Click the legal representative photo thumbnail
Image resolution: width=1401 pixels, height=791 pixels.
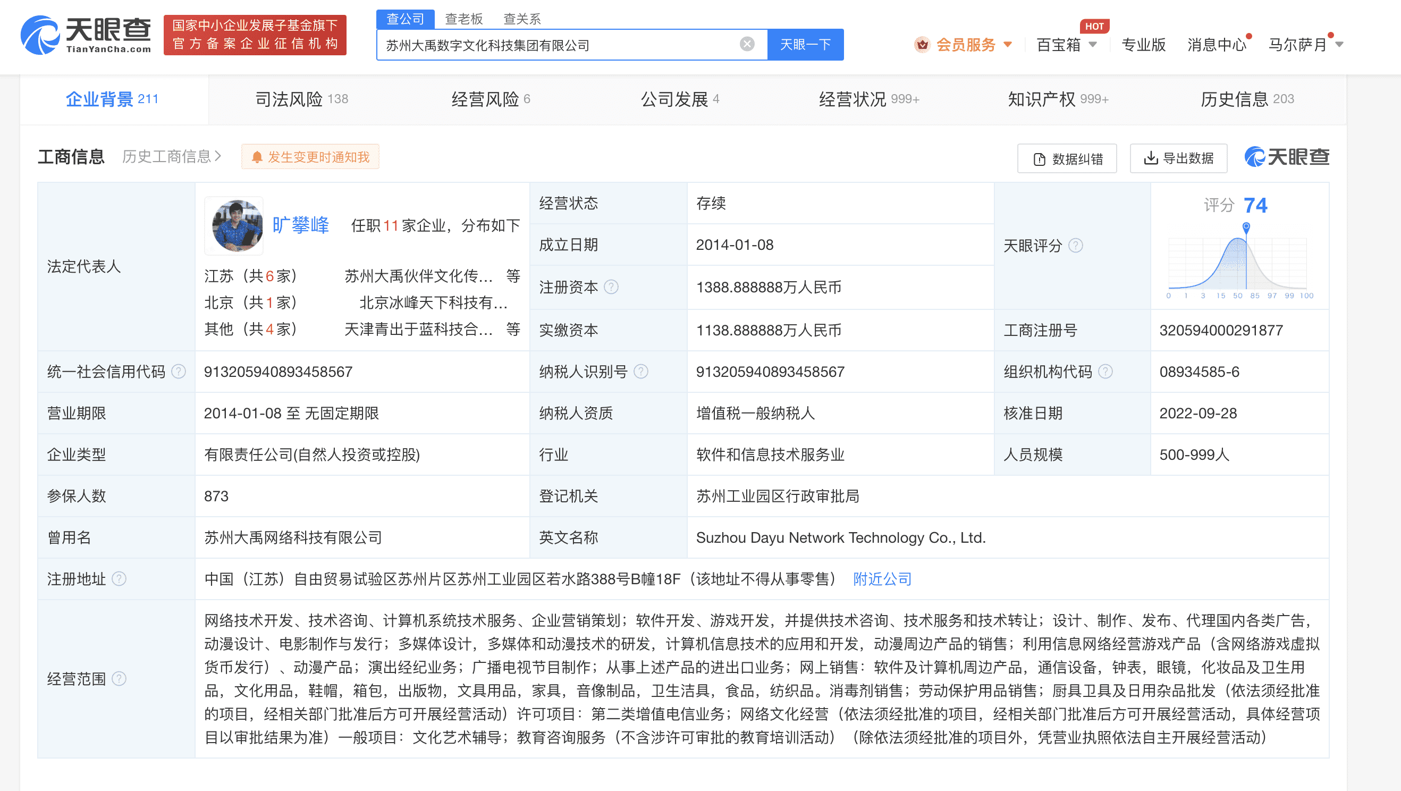tap(234, 226)
